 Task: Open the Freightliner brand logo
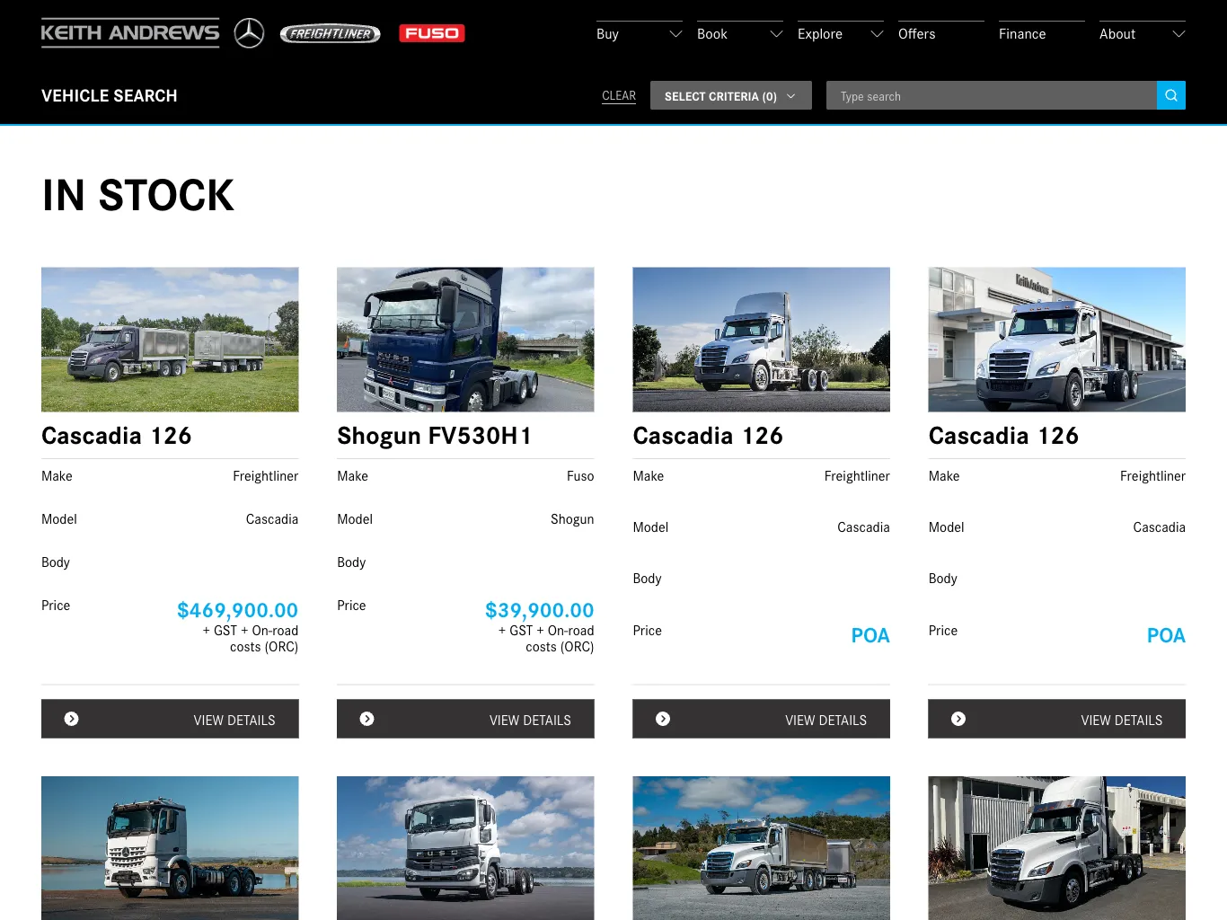click(x=331, y=34)
